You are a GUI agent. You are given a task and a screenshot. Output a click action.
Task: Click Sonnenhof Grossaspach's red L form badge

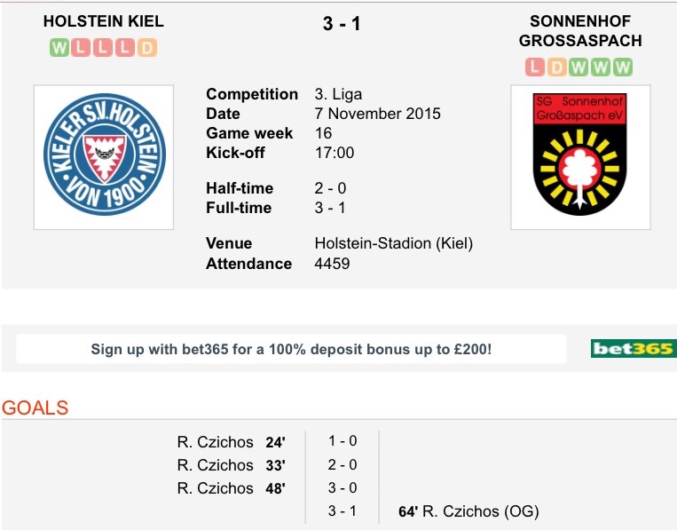tap(535, 67)
